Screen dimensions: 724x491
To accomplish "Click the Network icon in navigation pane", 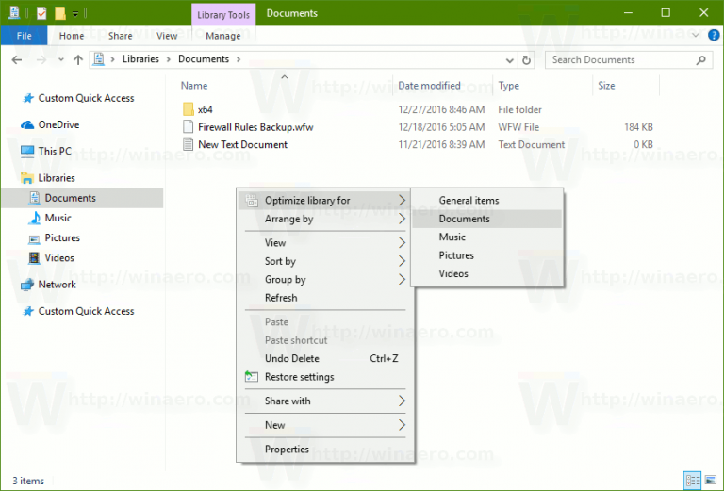I will (x=26, y=285).
